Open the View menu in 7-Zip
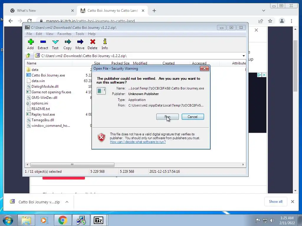302x226 pixels. click(50, 34)
